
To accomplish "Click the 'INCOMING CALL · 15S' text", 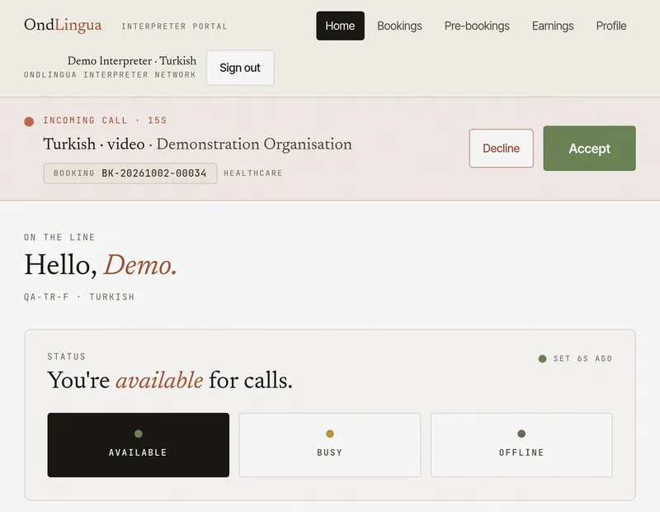I will click(x=105, y=121).
